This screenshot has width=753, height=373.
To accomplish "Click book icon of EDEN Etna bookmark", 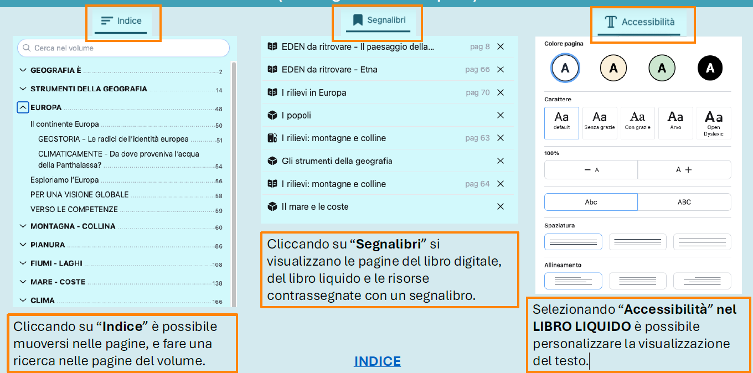I will pyautogui.click(x=272, y=70).
